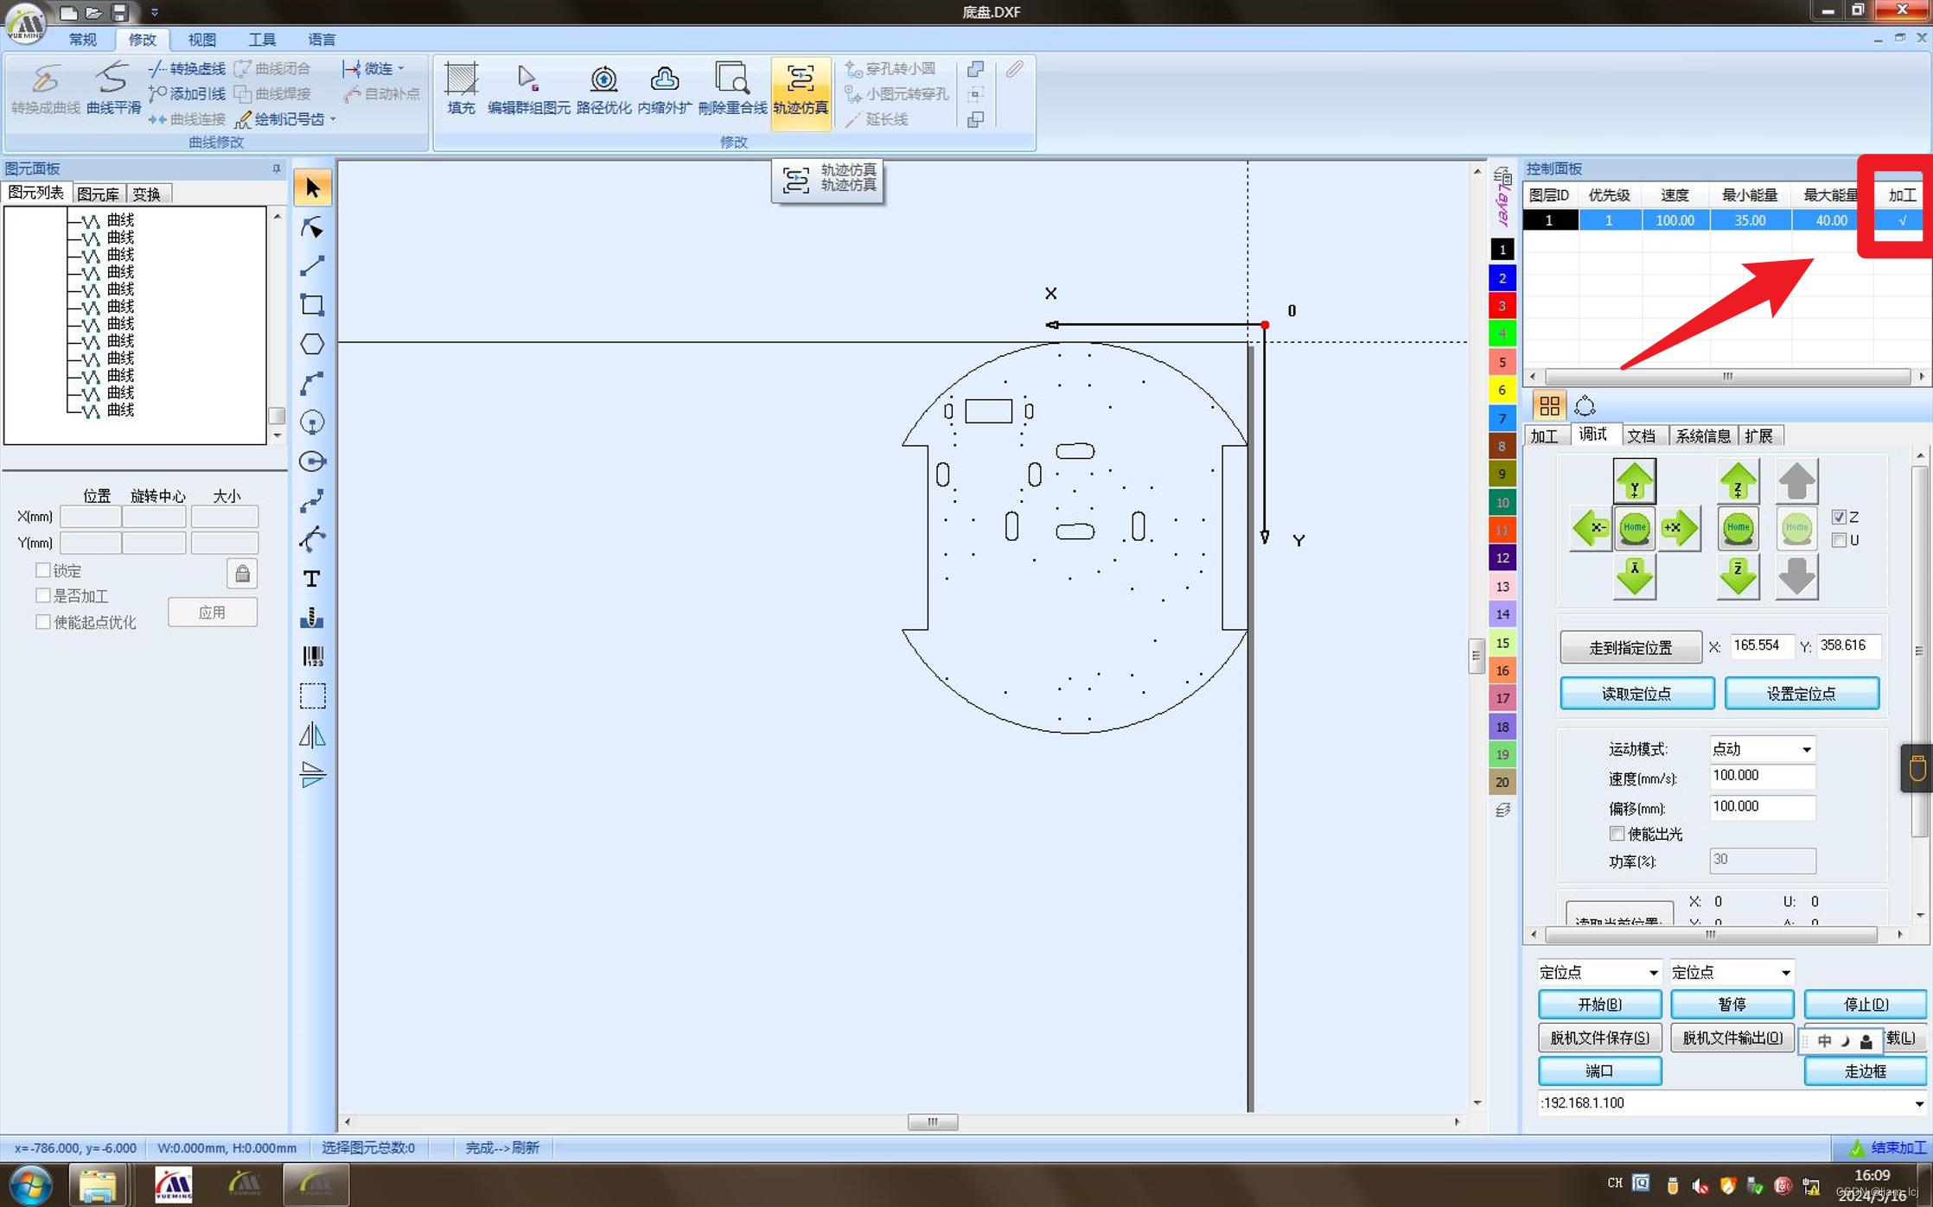Image resolution: width=1933 pixels, height=1207 pixels.
Task: Select the polygon drawing tool
Action: click(312, 344)
